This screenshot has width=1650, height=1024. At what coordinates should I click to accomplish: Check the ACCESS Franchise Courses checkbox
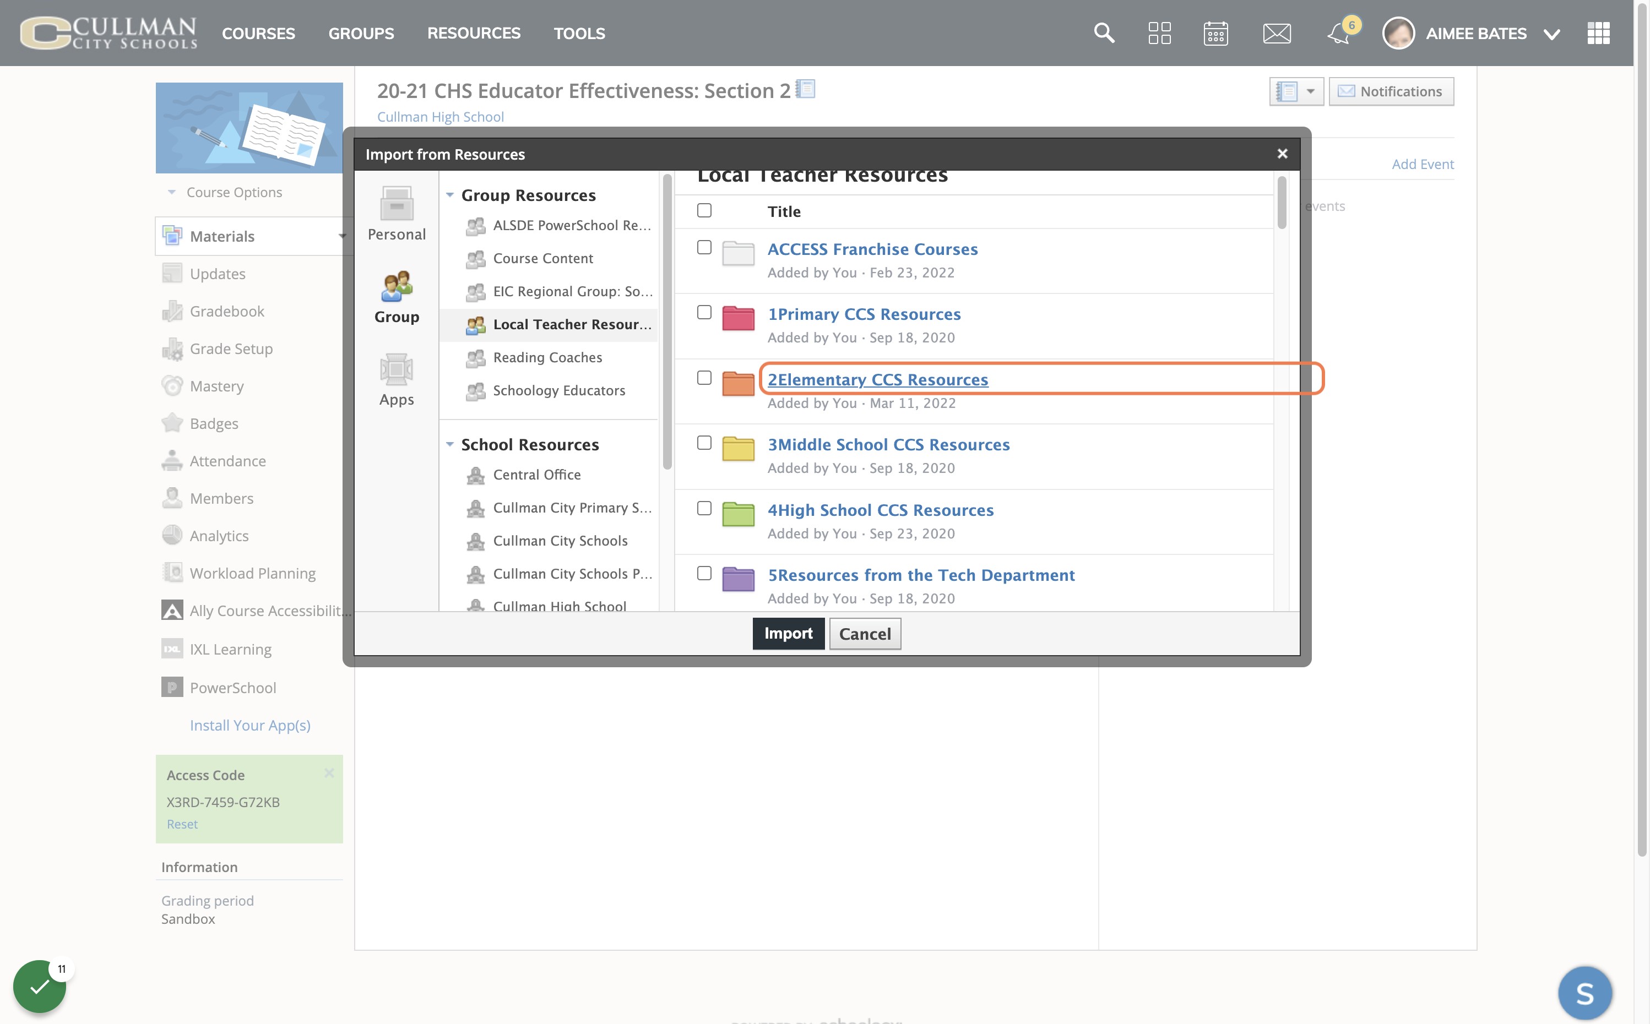(704, 247)
